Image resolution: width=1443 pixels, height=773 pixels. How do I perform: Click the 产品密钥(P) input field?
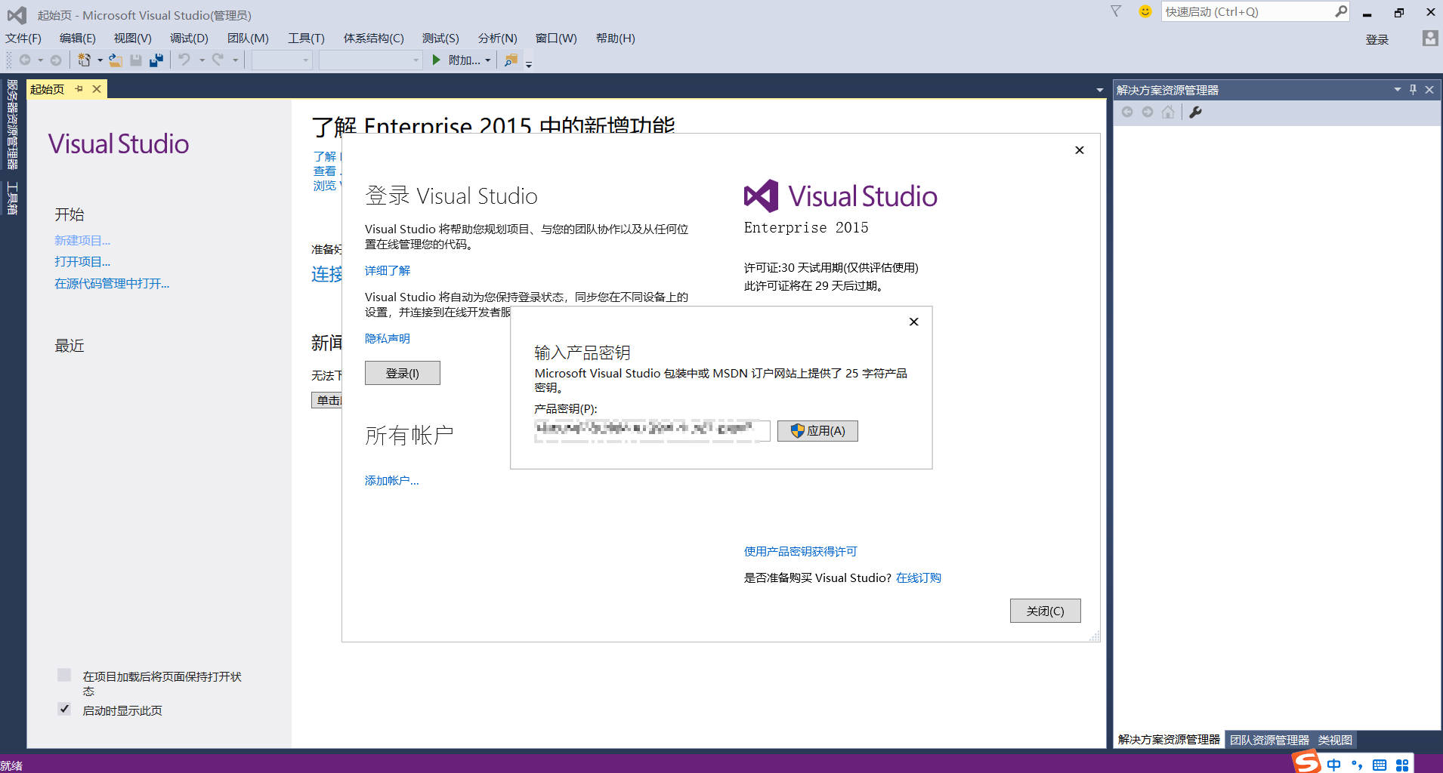coord(652,430)
